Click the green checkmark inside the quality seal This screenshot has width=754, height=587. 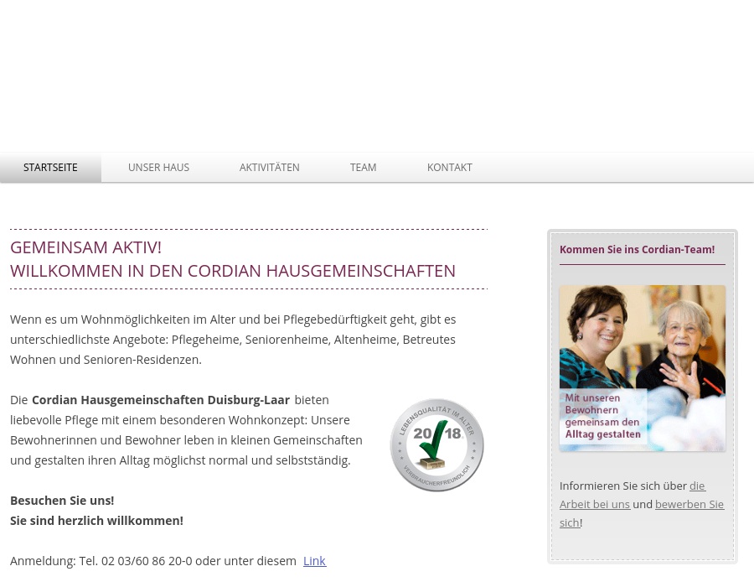tap(435, 443)
